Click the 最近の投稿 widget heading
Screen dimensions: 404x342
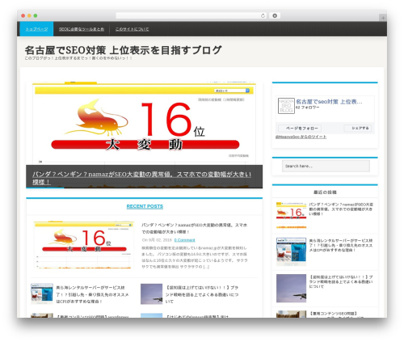(325, 192)
